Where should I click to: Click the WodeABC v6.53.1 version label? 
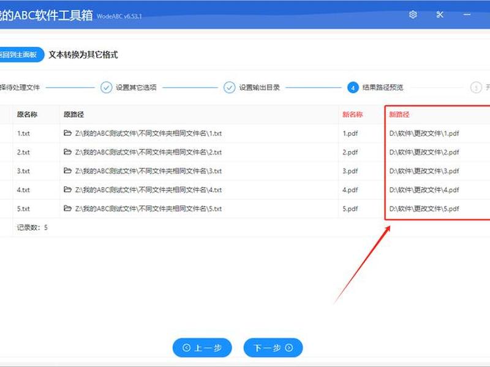(119, 17)
